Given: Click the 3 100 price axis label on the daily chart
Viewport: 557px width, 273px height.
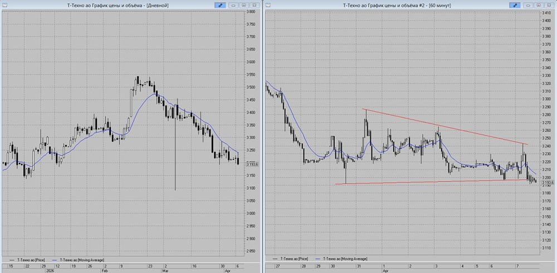Looking at the screenshot, I should 251,188.
